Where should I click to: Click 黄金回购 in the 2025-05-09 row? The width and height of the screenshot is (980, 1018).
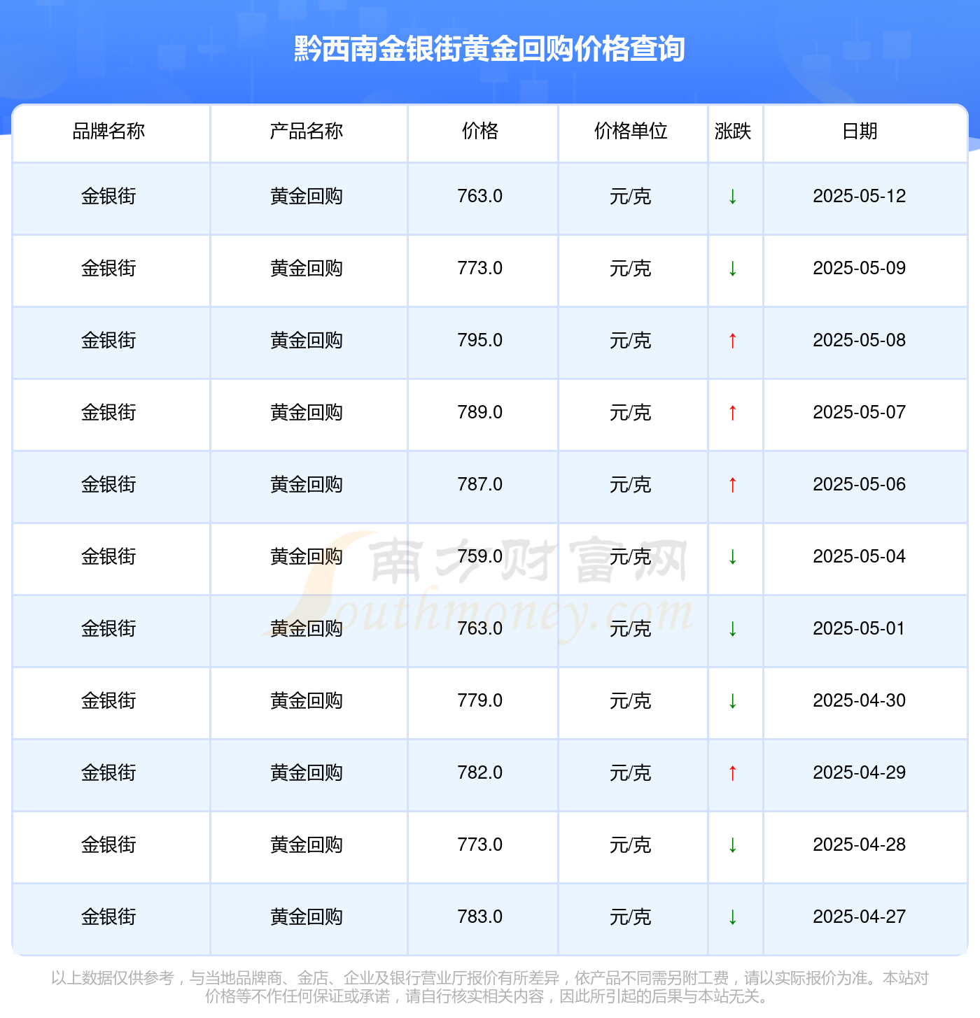307,269
